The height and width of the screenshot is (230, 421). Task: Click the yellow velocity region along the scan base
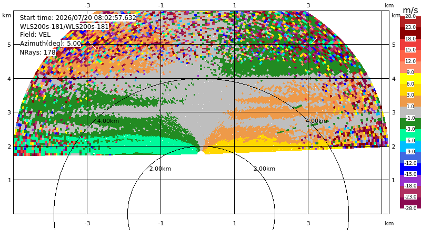pos(268,145)
